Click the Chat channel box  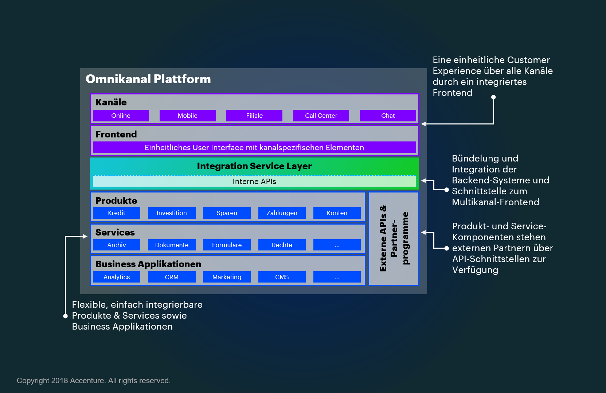[388, 116]
